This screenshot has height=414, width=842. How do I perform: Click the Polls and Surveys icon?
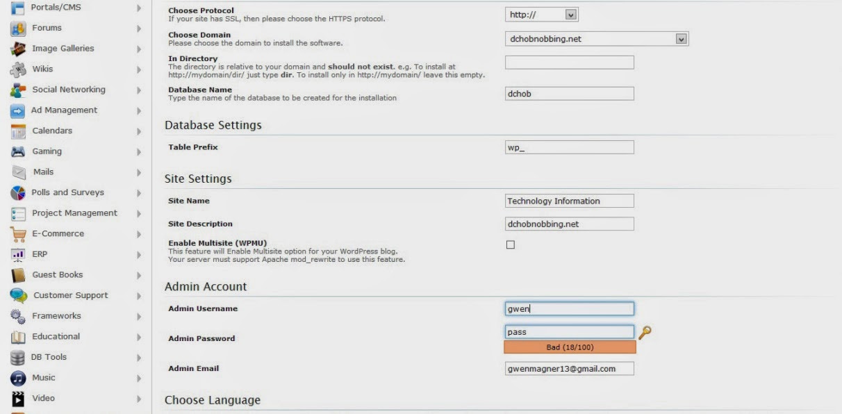pyautogui.click(x=18, y=193)
